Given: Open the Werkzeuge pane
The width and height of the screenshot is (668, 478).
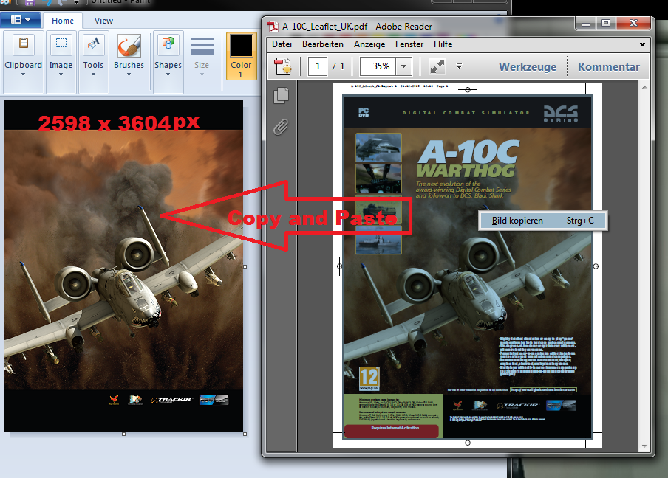Looking at the screenshot, I should 527,66.
